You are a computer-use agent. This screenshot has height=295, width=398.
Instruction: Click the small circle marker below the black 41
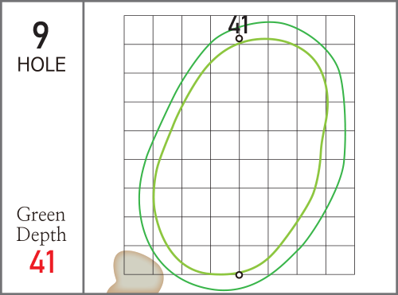click(239, 38)
